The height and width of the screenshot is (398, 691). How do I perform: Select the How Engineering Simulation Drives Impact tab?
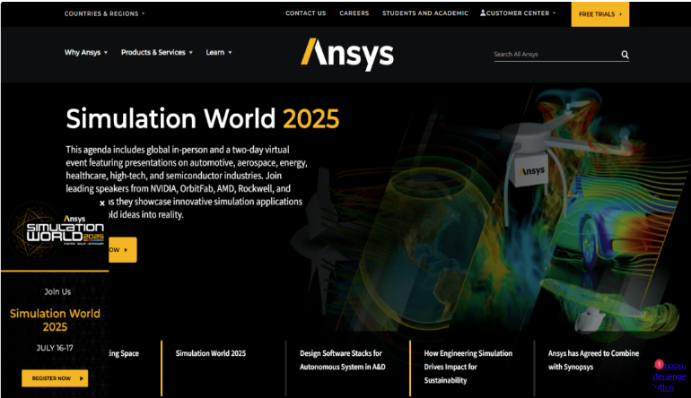coord(468,366)
